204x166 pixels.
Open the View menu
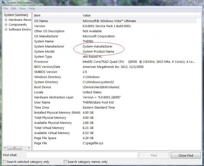click(x=22, y=9)
